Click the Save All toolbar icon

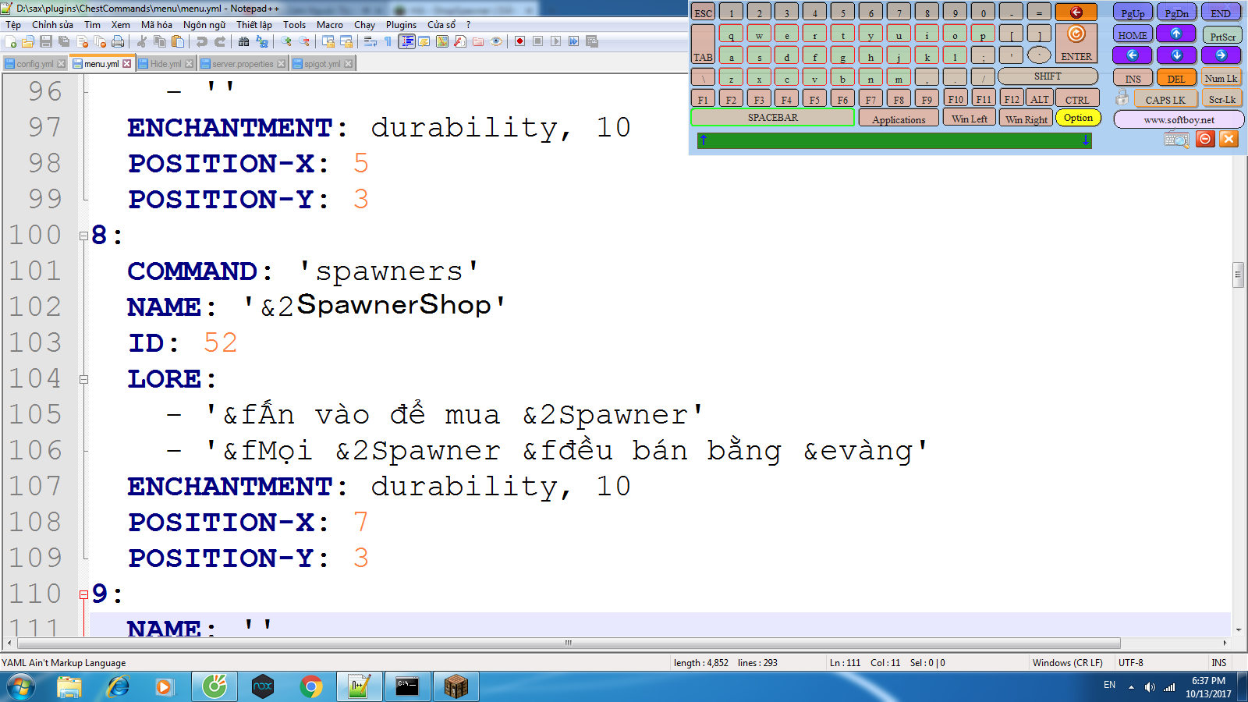64,41
